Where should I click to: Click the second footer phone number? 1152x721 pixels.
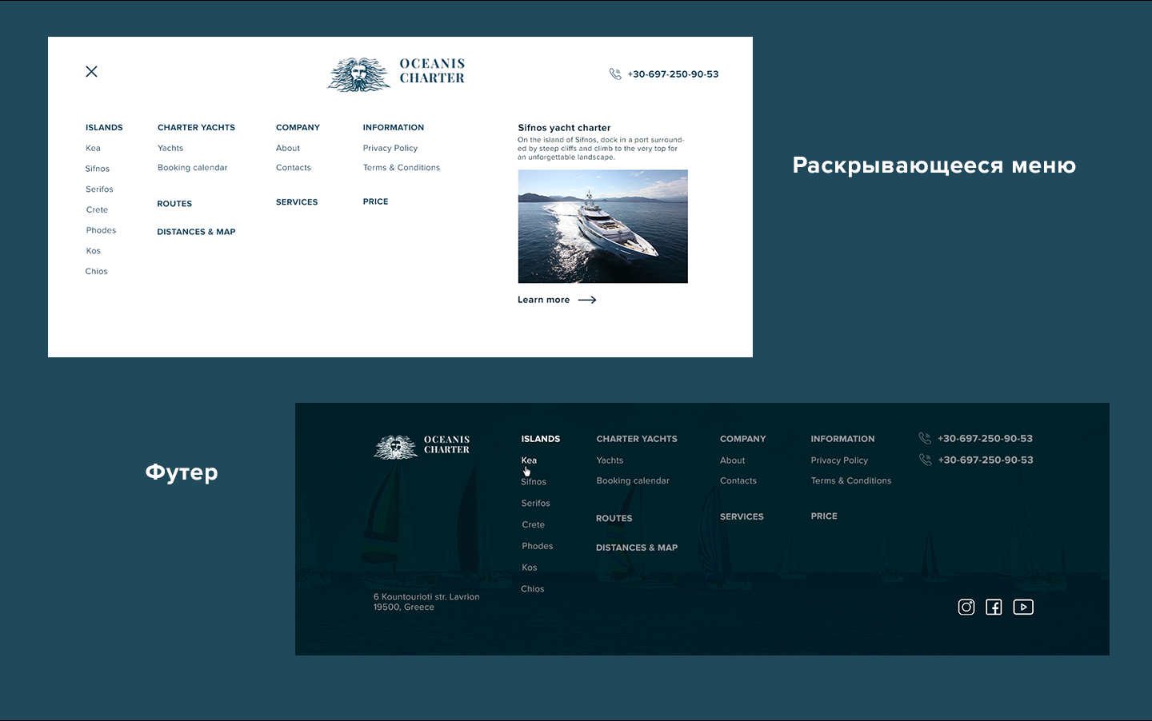pos(986,460)
